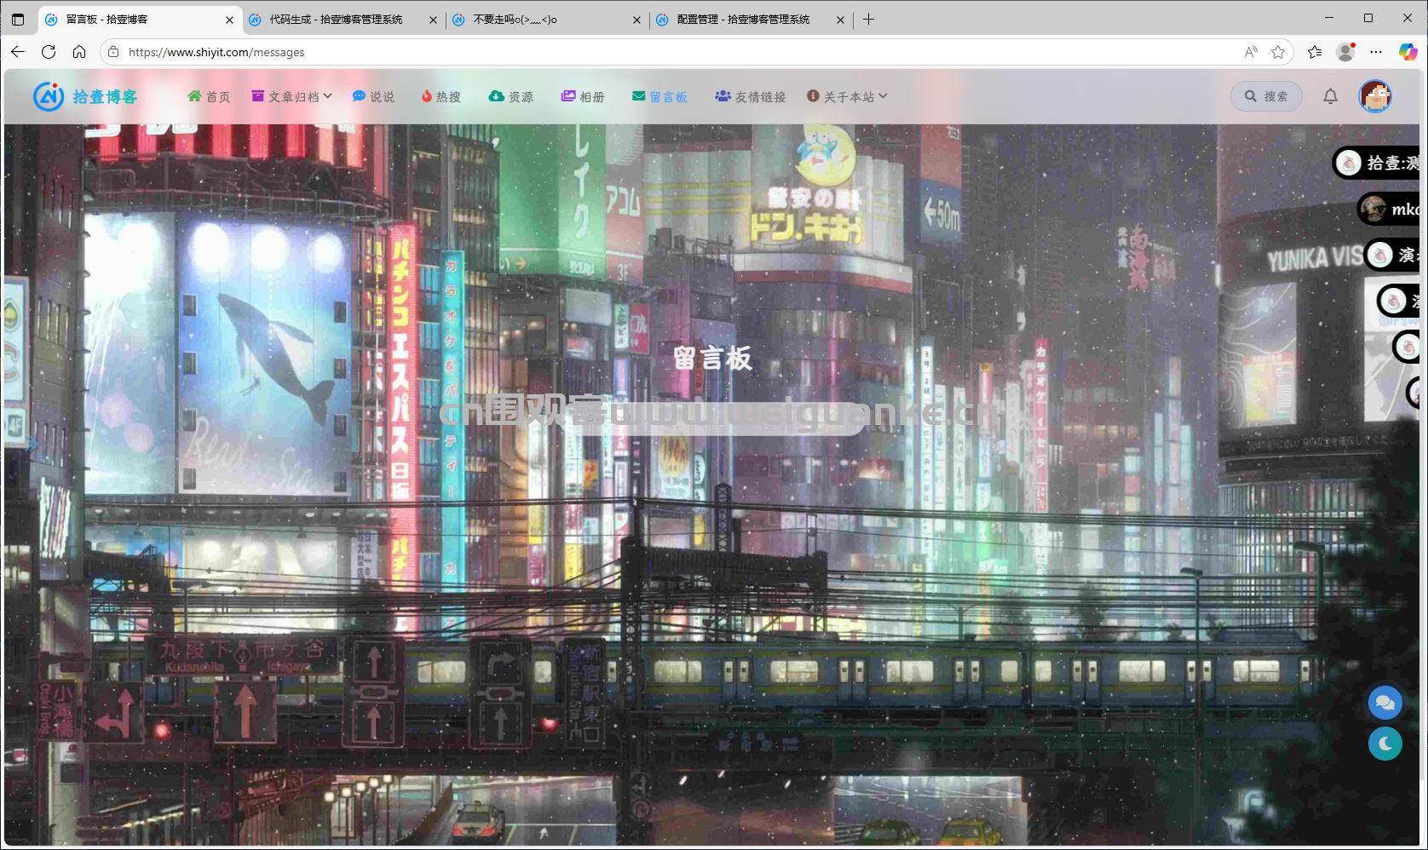The height and width of the screenshot is (850, 1428).
Task: Click the people icon beside 友情链接
Action: point(723,96)
